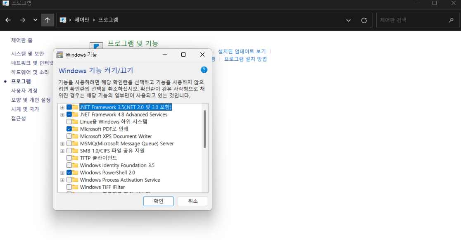Click the forward navigation arrow

23,20
